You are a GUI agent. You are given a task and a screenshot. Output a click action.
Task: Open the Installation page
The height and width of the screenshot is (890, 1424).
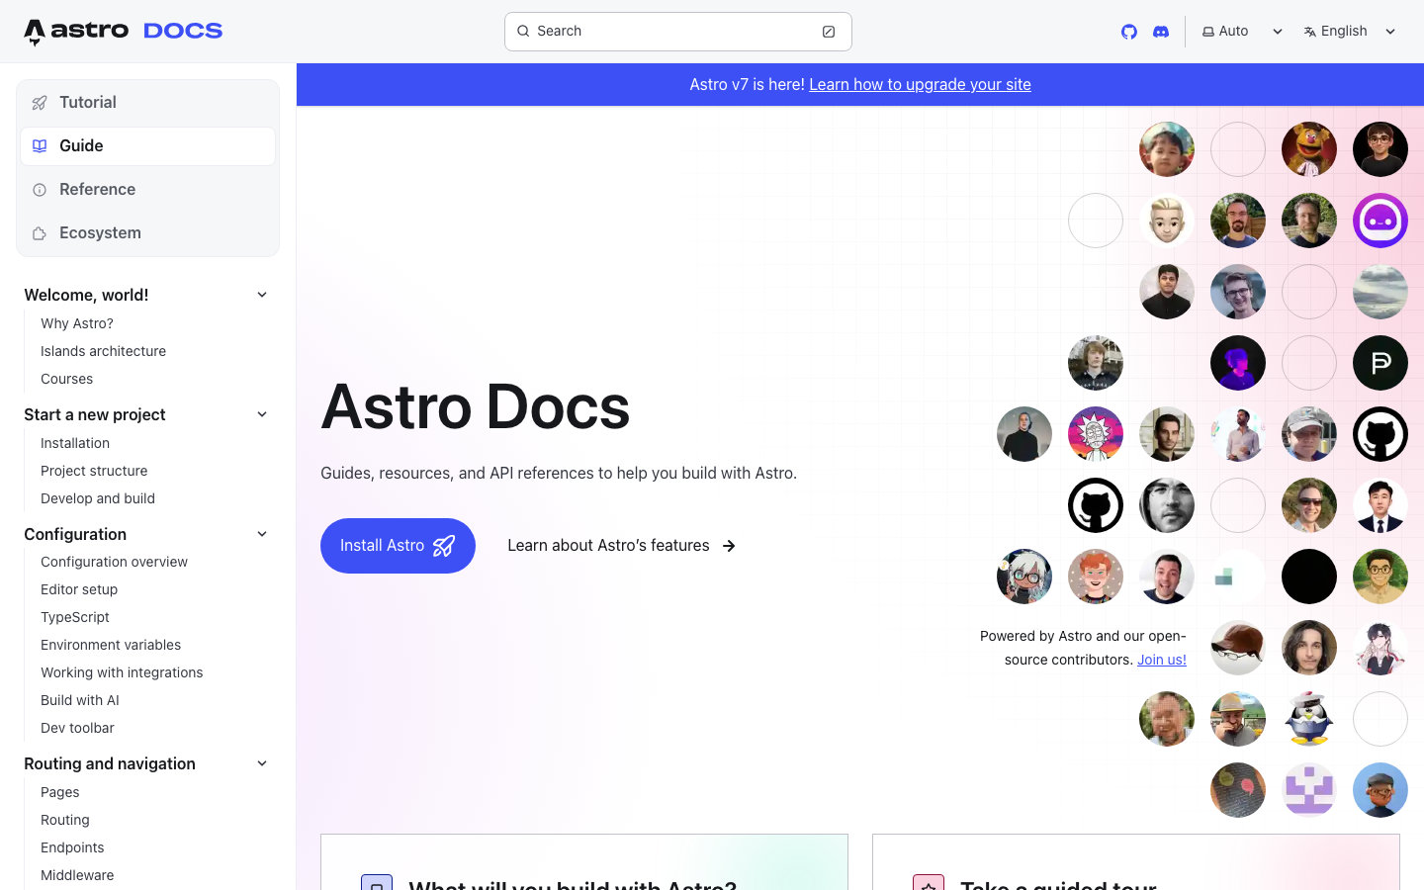tap(75, 443)
